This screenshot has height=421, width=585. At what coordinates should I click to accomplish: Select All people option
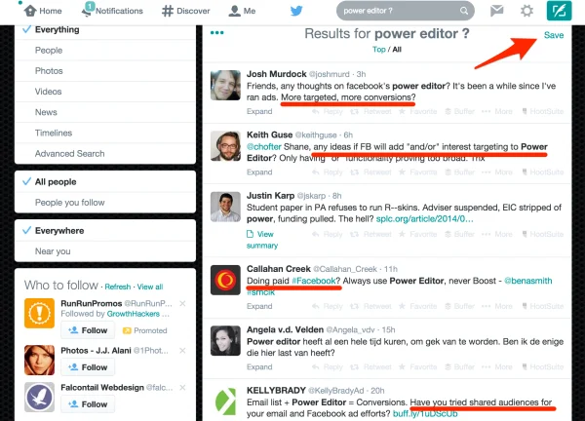click(x=105, y=181)
